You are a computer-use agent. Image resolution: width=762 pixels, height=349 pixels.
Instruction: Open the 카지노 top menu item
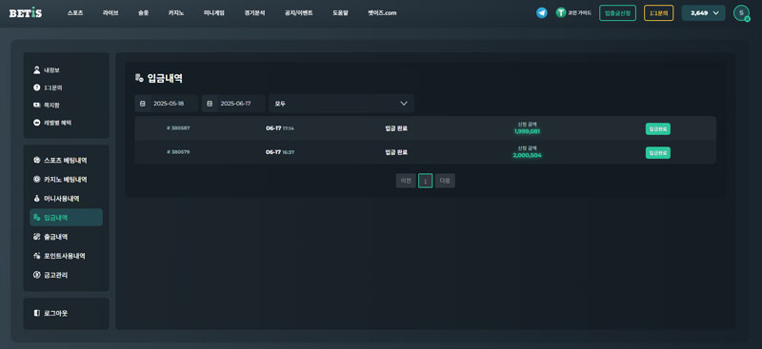[176, 13]
